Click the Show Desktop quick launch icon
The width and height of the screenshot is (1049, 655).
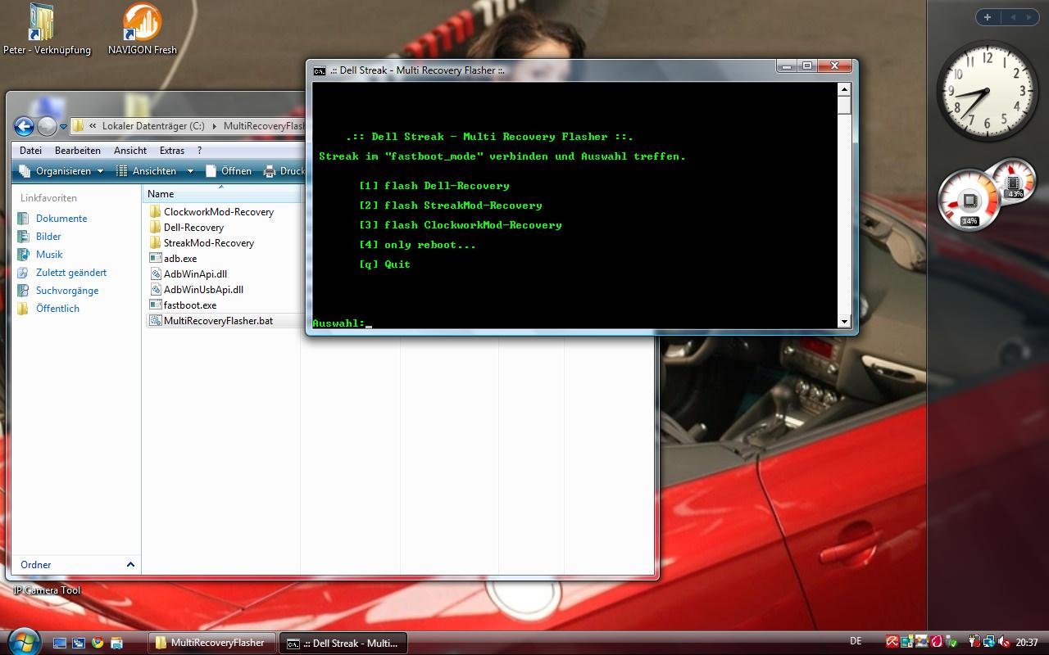click(60, 643)
